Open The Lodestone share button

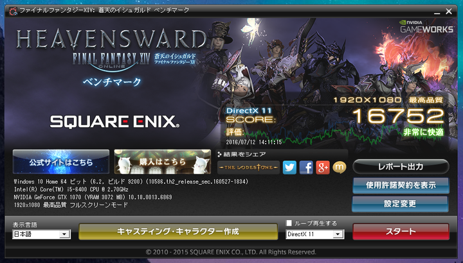pos(248,167)
